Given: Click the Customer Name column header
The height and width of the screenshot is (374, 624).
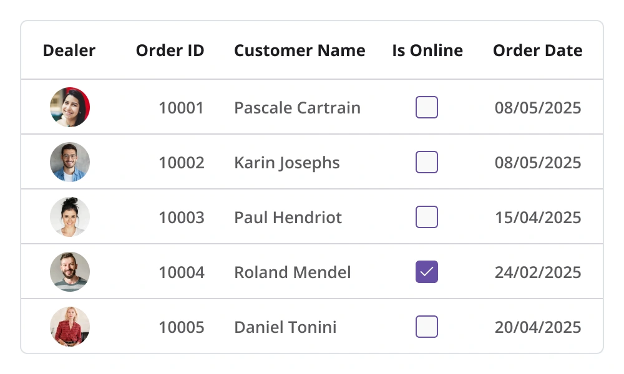Looking at the screenshot, I should pyautogui.click(x=300, y=50).
